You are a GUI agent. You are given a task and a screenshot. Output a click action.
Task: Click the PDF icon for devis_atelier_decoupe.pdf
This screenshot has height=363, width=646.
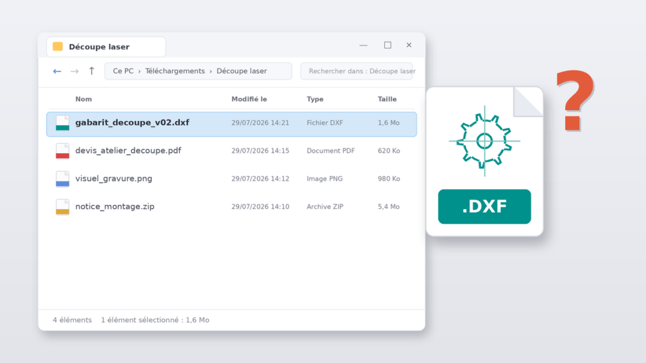62,151
